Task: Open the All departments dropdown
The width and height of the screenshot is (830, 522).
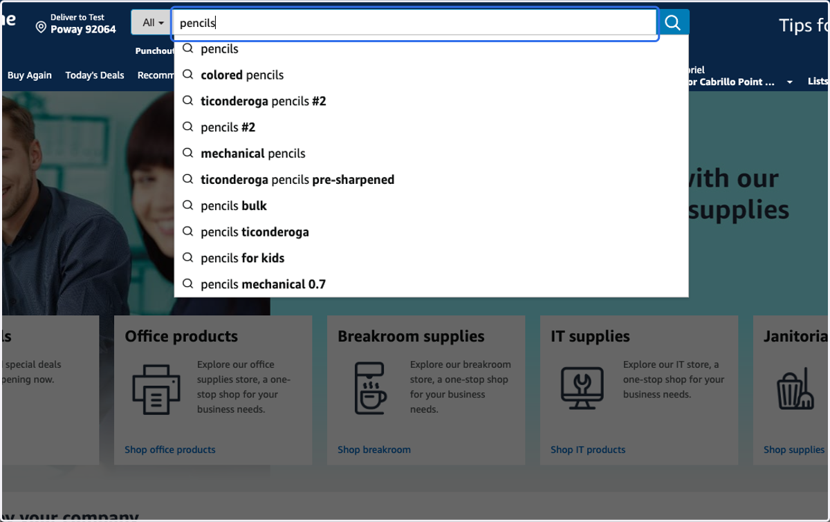Action: [152, 22]
